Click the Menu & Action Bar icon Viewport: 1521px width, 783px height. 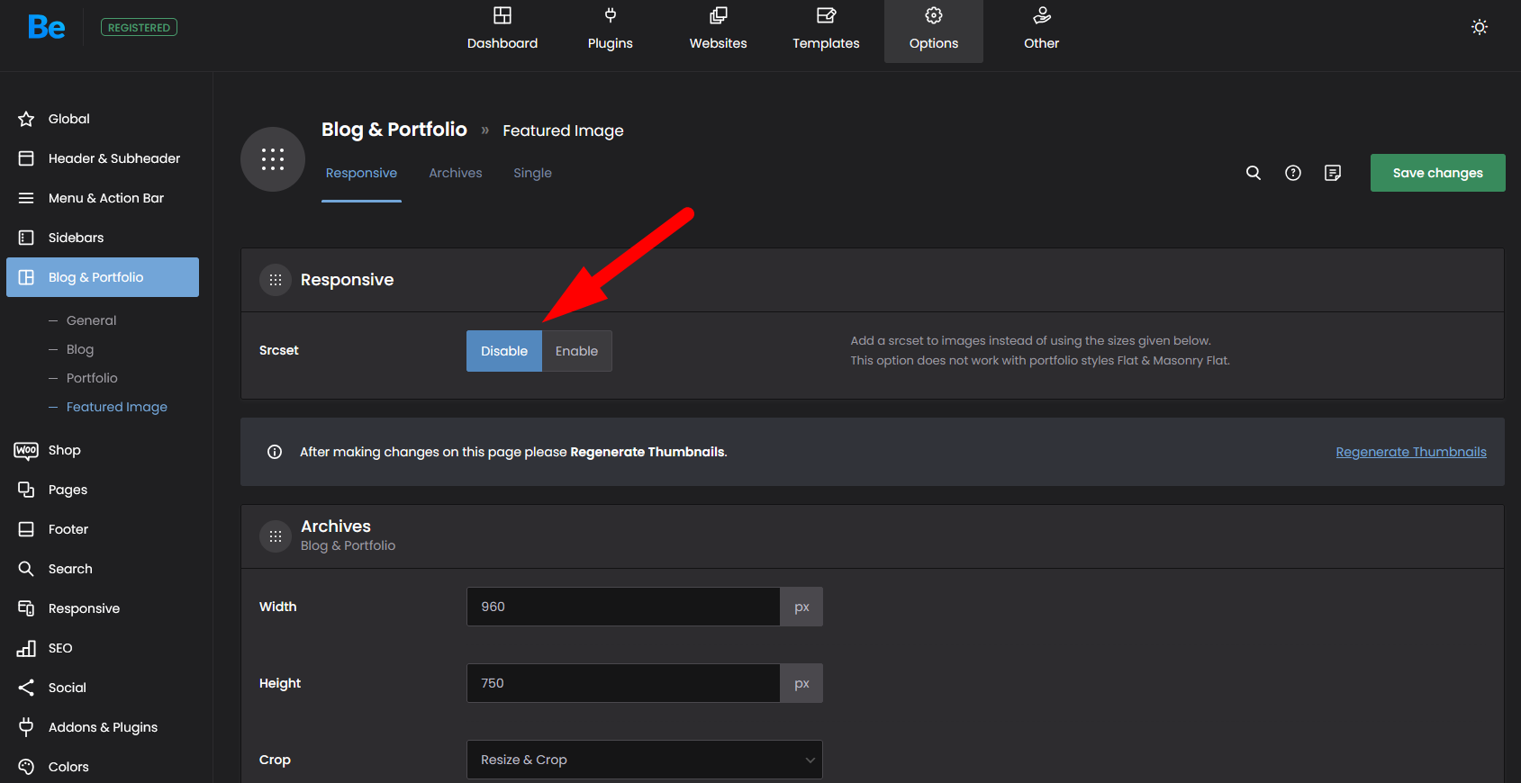pyautogui.click(x=26, y=198)
